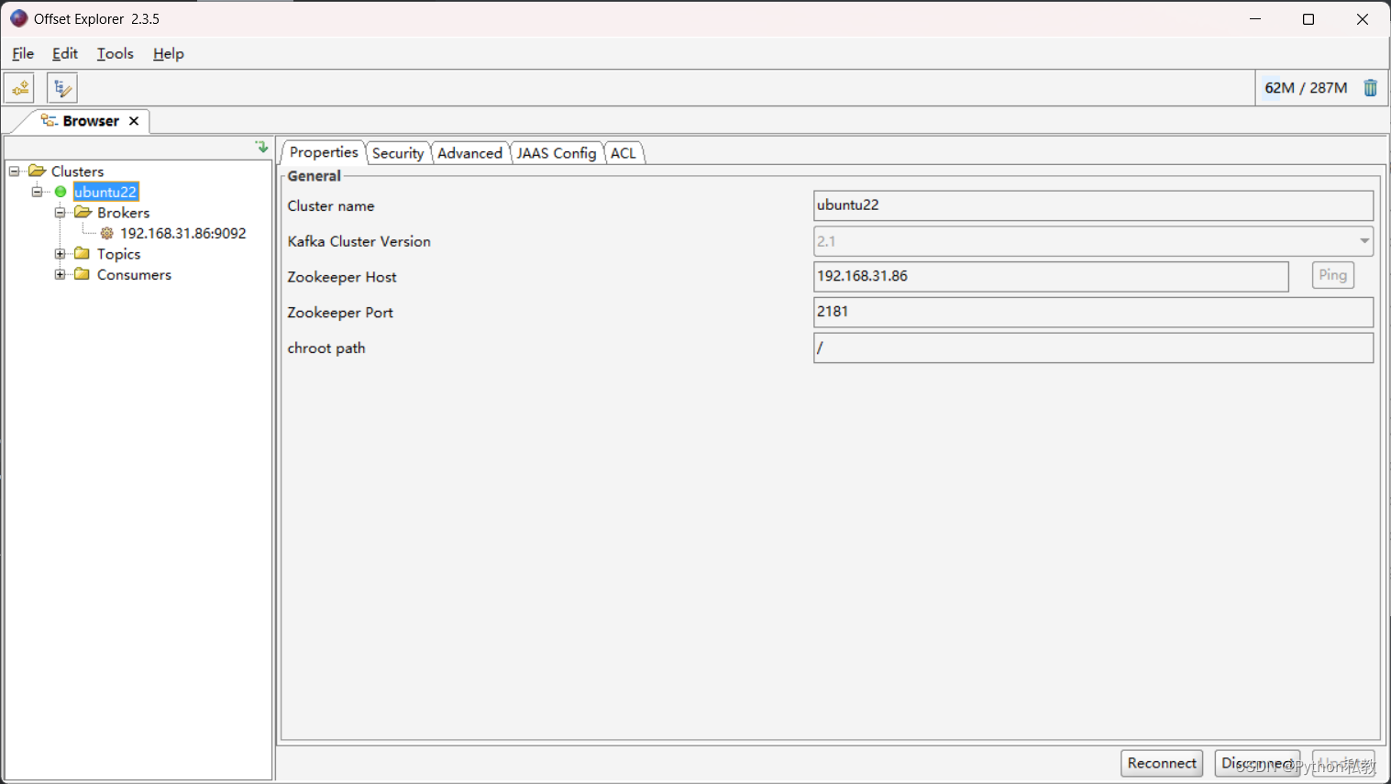The height and width of the screenshot is (784, 1391).
Task: Close the Offset Explorer window
Action: tap(1363, 18)
